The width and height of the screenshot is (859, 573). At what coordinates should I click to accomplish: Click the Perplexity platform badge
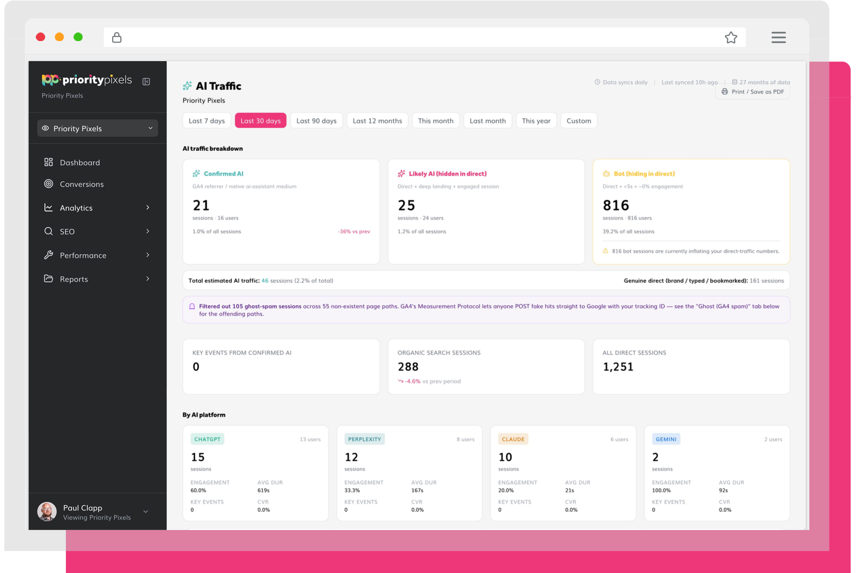click(x=365, y=439)
